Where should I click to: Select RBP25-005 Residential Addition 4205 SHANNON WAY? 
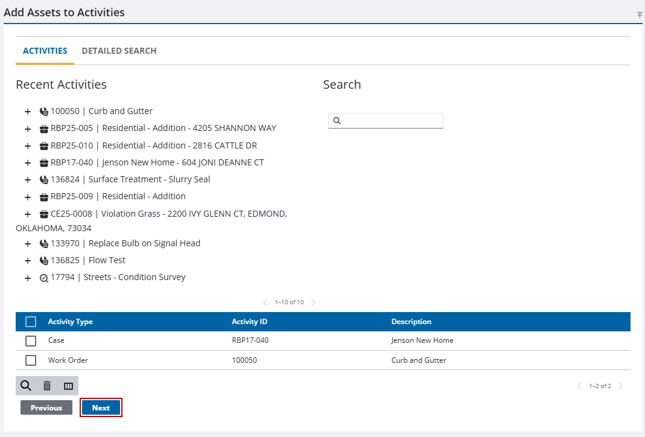click(164, 128)
